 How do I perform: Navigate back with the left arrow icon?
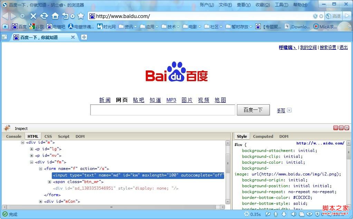(5, 16)
